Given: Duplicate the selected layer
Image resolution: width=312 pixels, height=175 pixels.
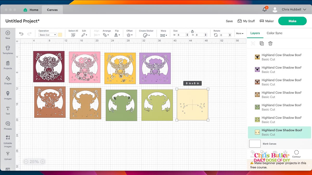Looking at the screenshot, I should (x=262, y=44).
